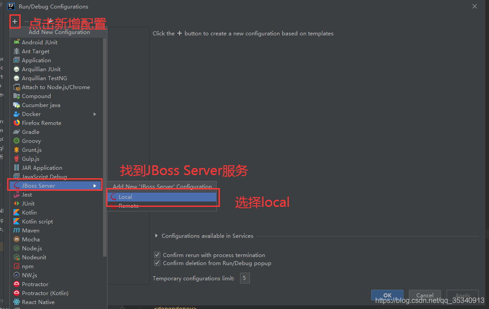
Task: Toggle Confirm deletion from Run/Debug popup
Action: click(x=157, y=263)
